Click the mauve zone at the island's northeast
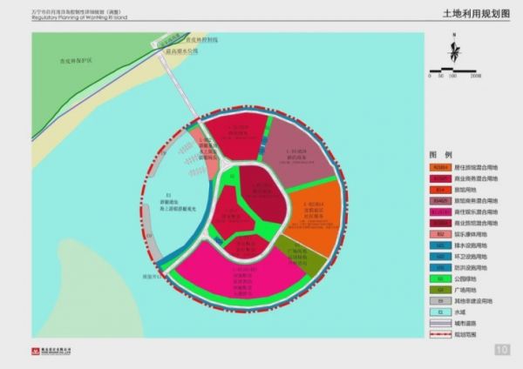The height and width of the screenshot is (369, 523). (x=298, y=155)
